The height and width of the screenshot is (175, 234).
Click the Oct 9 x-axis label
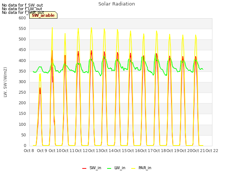pyautogui.click(x=42, y=151)
